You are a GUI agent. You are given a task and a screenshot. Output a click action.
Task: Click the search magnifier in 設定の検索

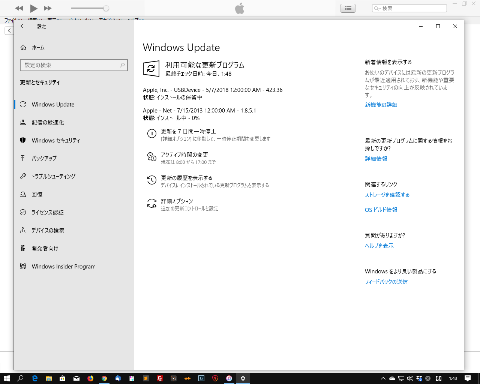(122, 65)
